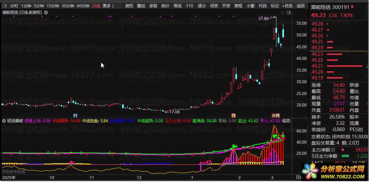Click the 财 financial report marker
This screenshot has height=182, width=370.
point(75,116)
